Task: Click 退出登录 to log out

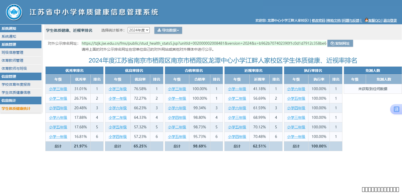Action: coord(390,20)
